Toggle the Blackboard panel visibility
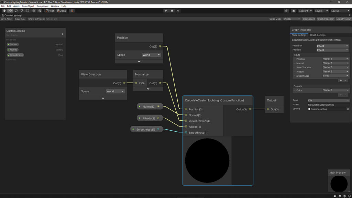The height and width of the screenshot is (198, 352). point(308,19)
